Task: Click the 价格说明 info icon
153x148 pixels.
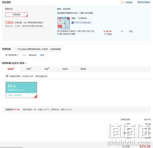Action: tap(122, 2)
